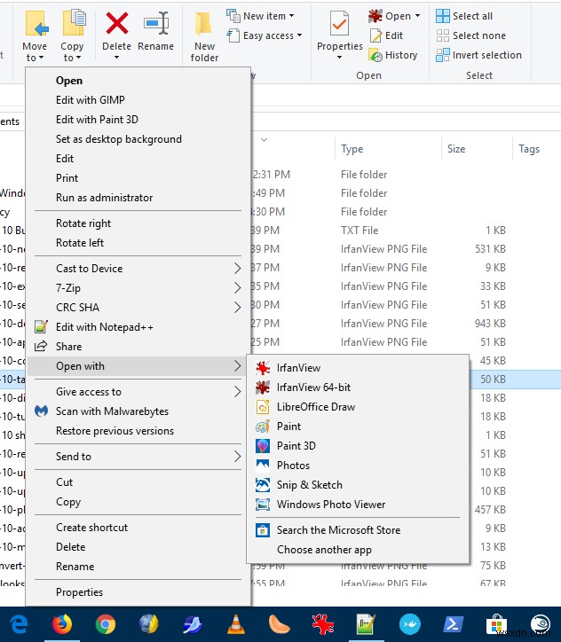Open with Paint 3D in submenu
Viewport: 561px width, 642px height.
358,446
